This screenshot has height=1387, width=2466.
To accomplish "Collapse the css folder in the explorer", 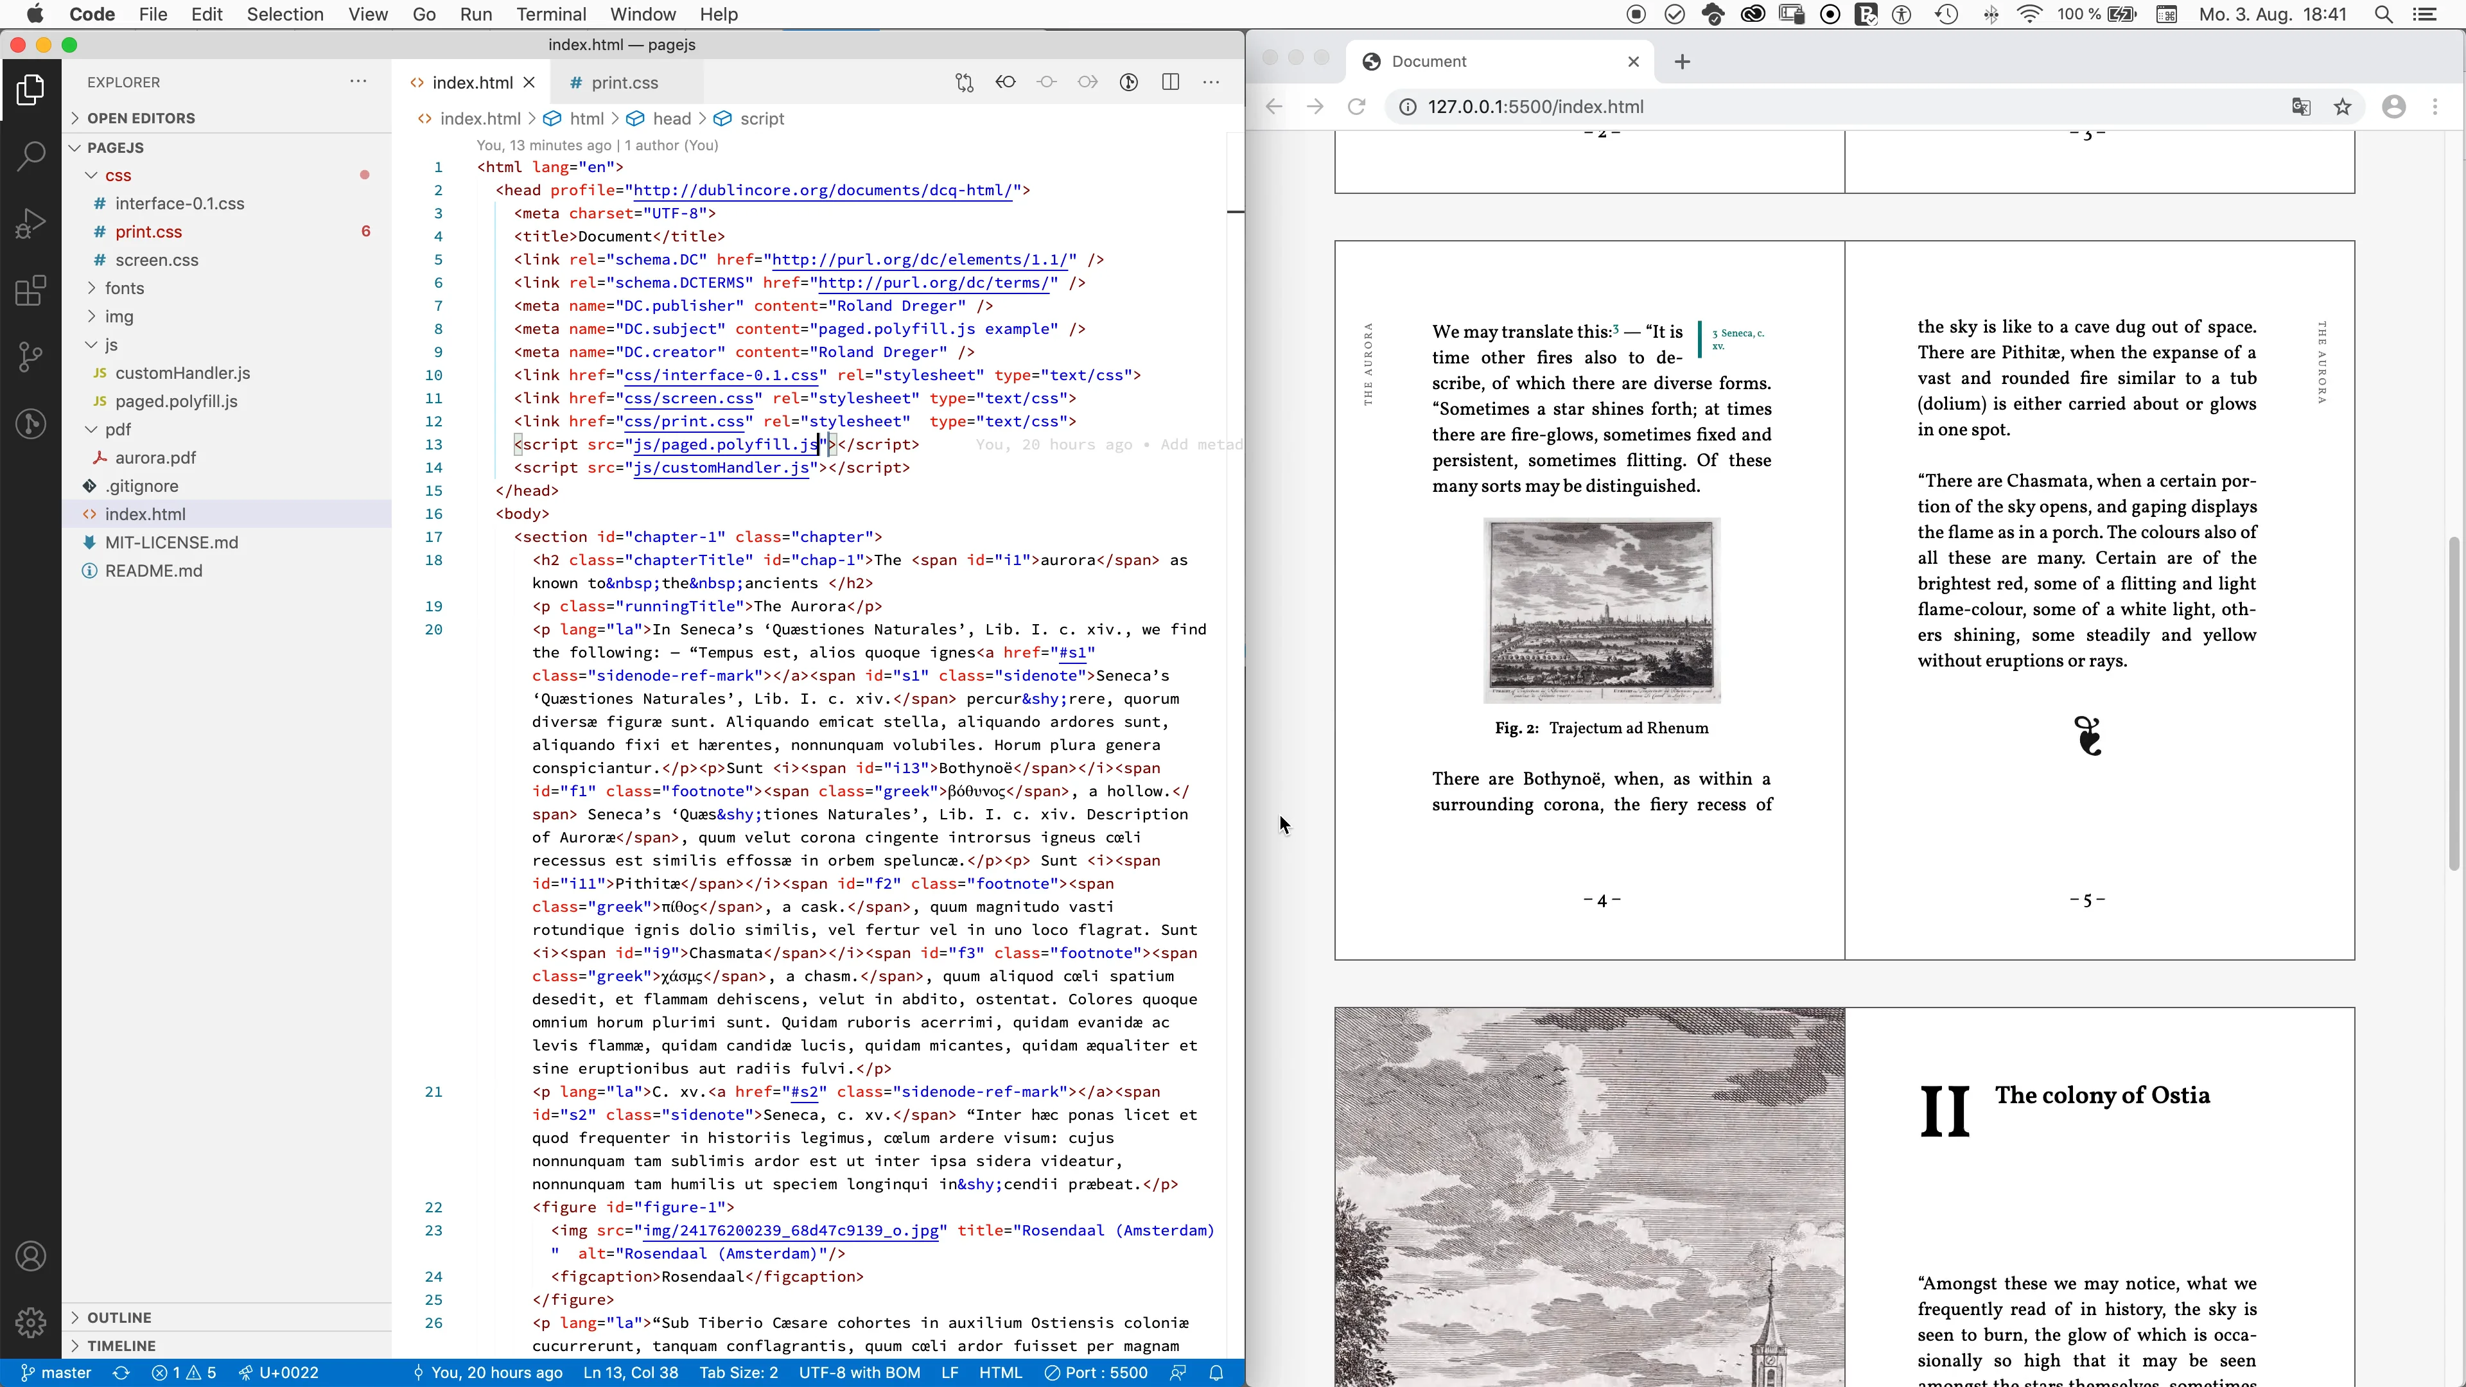I will (119, 175).
